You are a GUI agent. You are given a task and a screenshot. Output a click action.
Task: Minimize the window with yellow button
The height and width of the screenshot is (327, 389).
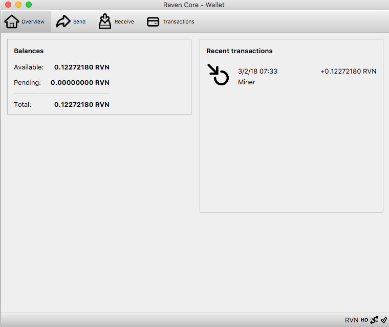click(x=18, y=5)
